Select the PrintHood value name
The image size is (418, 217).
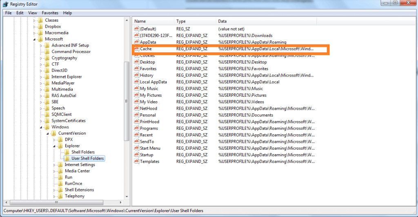pyautogui.click(x=149, y=122)
